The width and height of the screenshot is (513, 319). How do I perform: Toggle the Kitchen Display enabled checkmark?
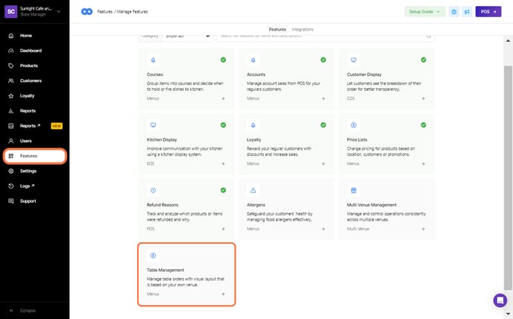pyautogui.click(x=223, y=125)
